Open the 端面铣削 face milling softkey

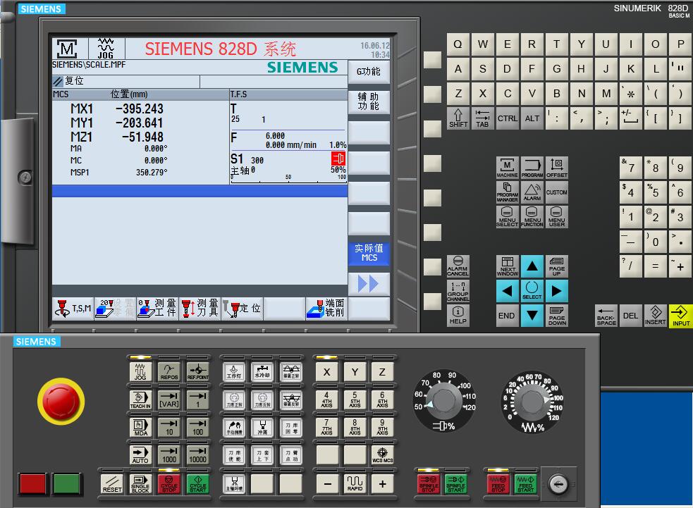326,309
